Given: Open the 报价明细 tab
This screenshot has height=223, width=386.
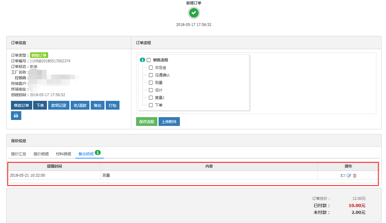Looking at the screenshot, I should point(41,154).
